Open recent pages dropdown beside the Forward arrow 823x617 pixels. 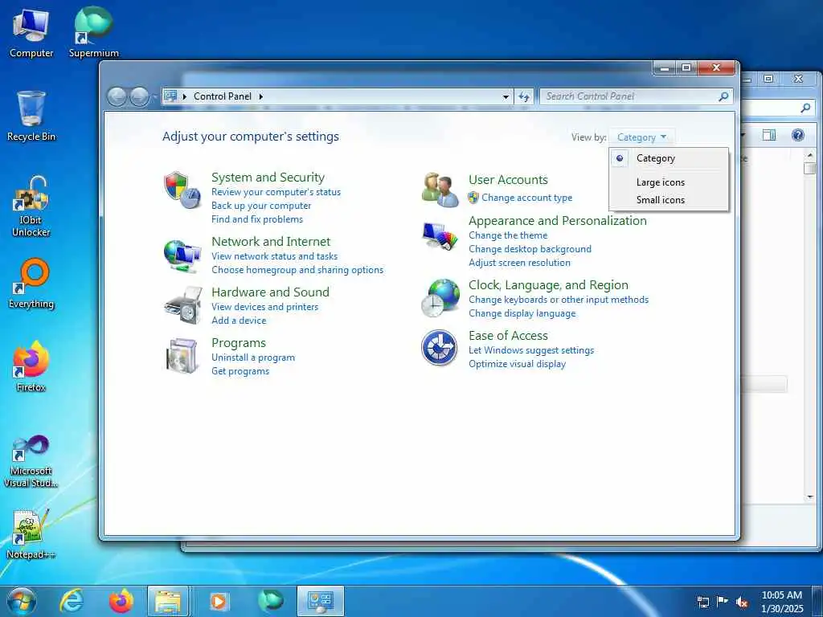point(155,96)
